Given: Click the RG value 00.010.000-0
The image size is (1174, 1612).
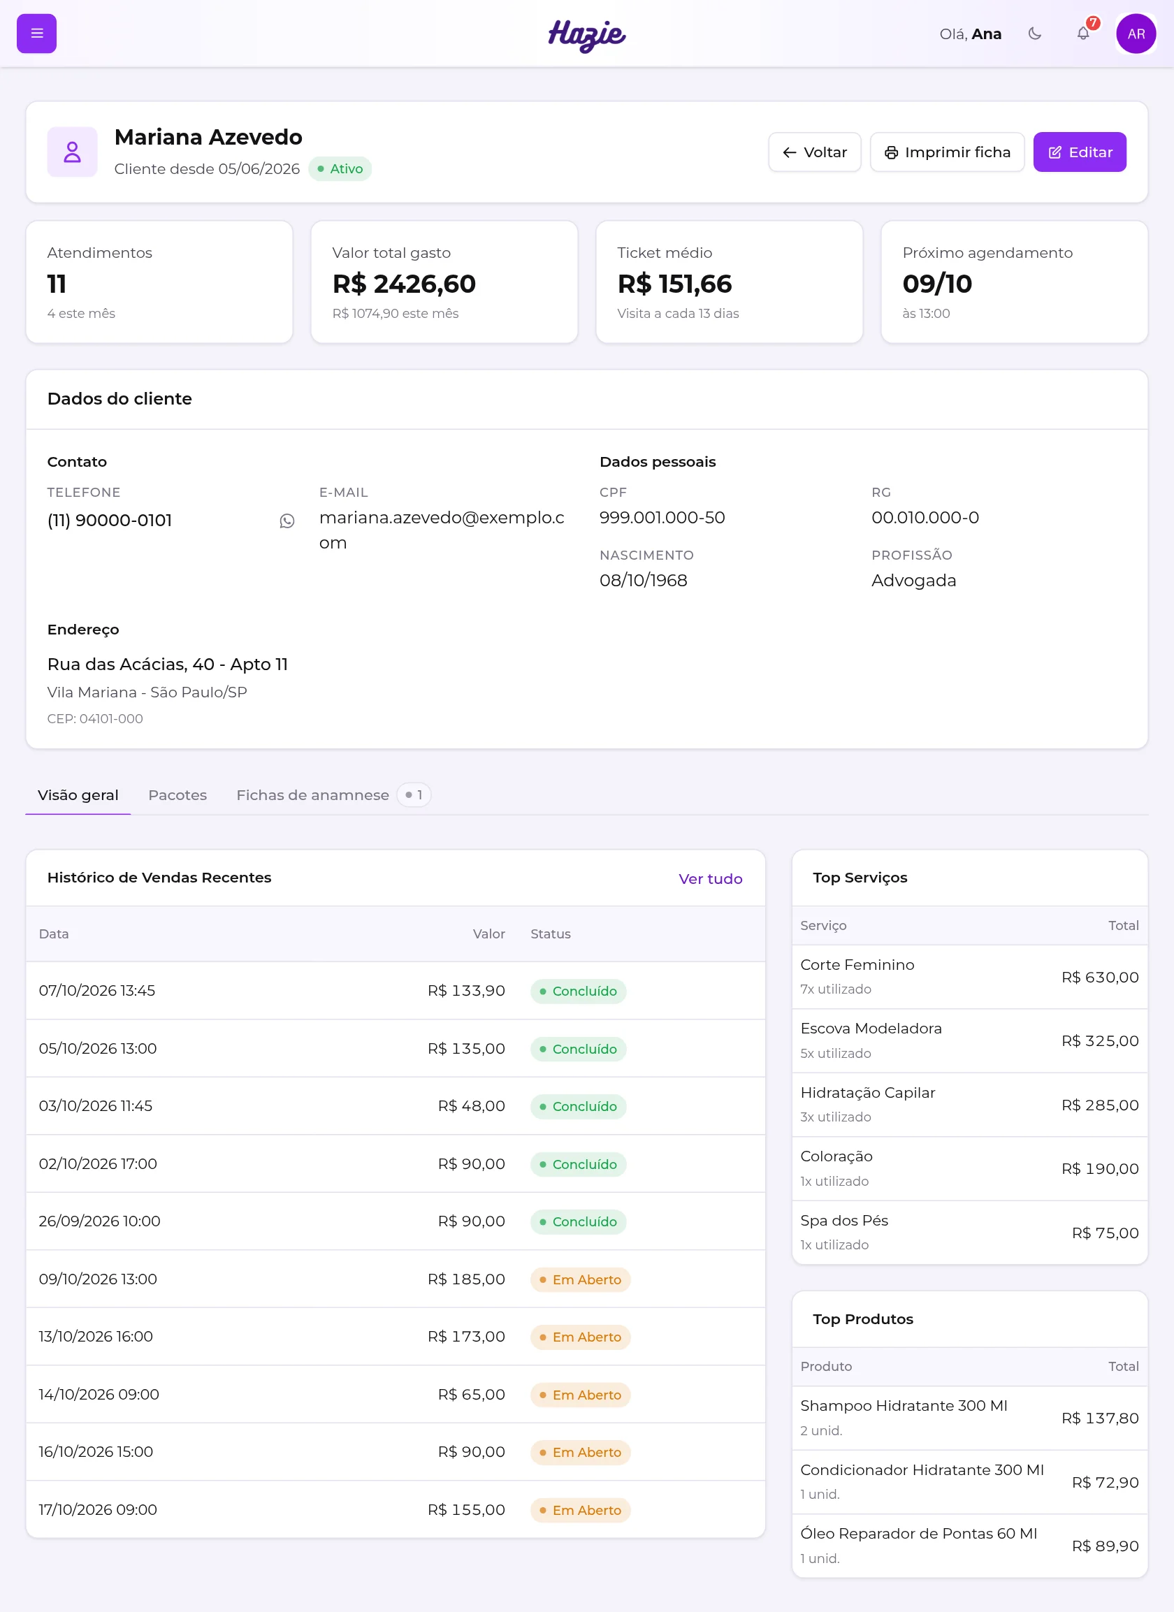Looking at the screenshot, I should [x=925, y=518].
